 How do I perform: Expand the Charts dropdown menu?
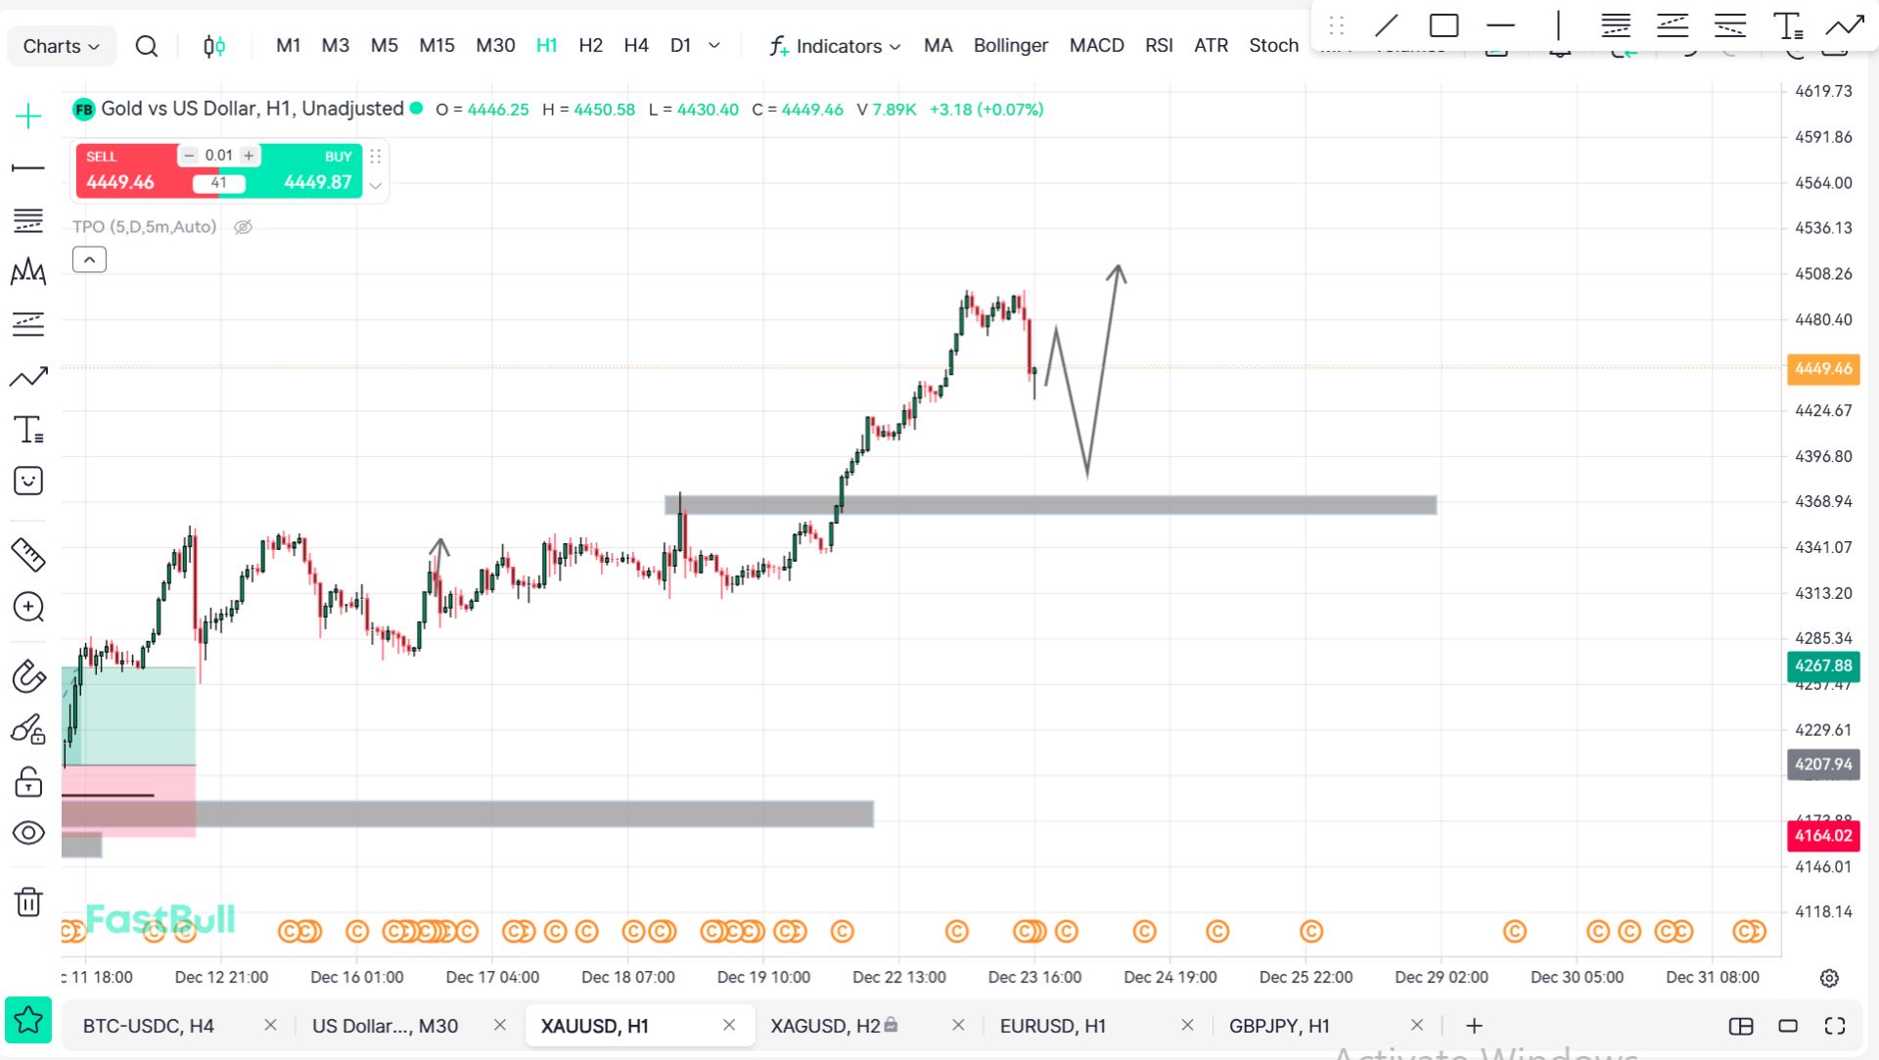pyautogui.click(x=61, y=46)
